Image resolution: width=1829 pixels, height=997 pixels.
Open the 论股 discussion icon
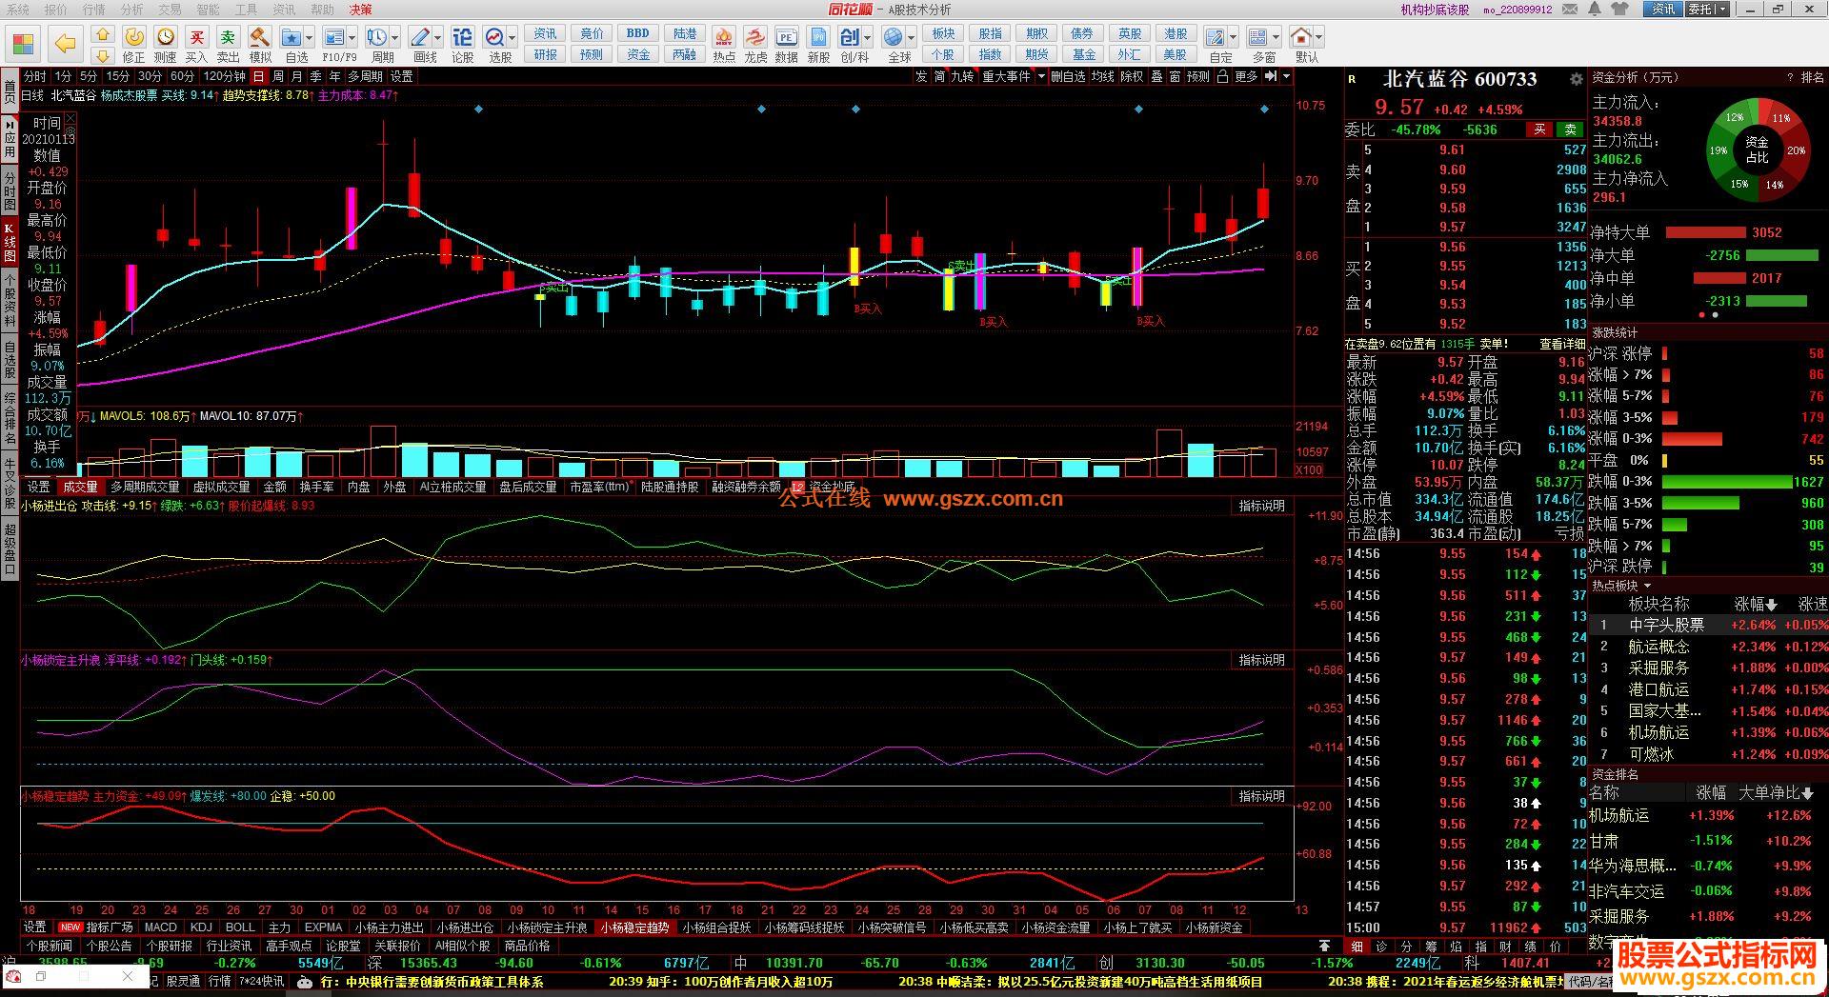click(x=462, y=37)
